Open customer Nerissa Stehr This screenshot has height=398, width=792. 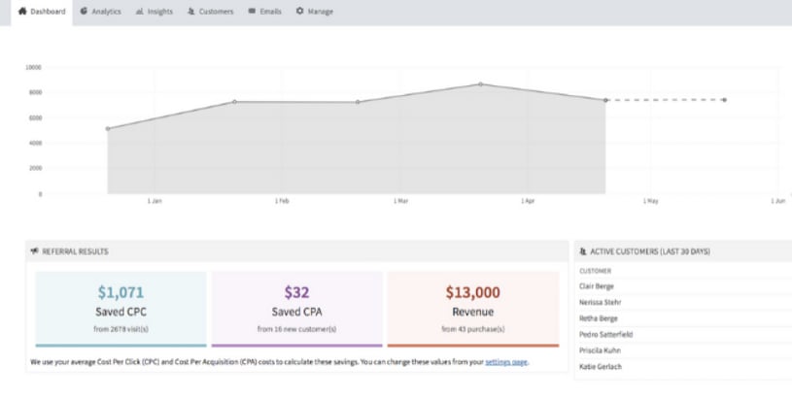pyautogui.click(x=599, y=302)
